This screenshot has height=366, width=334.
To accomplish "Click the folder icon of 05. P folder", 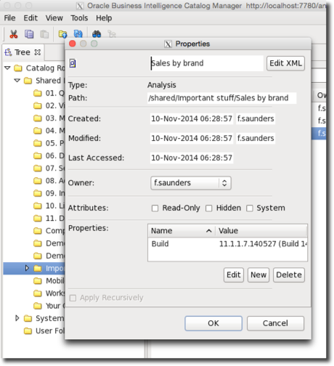I will point(38,143).
